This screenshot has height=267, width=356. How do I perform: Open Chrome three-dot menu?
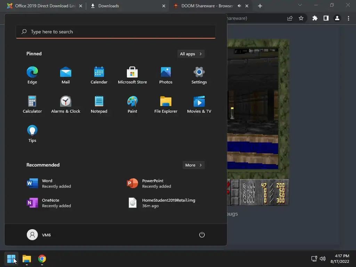coord(348,18)
